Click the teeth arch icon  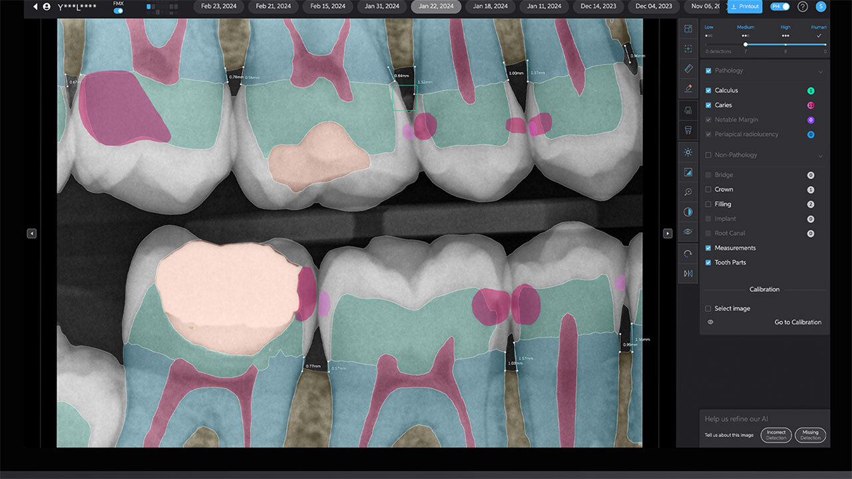coord(688,110)
